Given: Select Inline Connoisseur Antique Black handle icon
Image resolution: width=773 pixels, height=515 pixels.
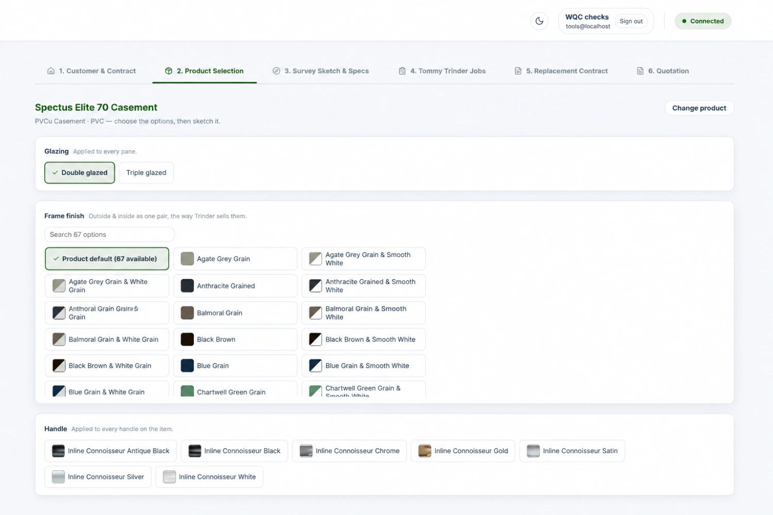Looking at the screenshot, I should [58, 451].
